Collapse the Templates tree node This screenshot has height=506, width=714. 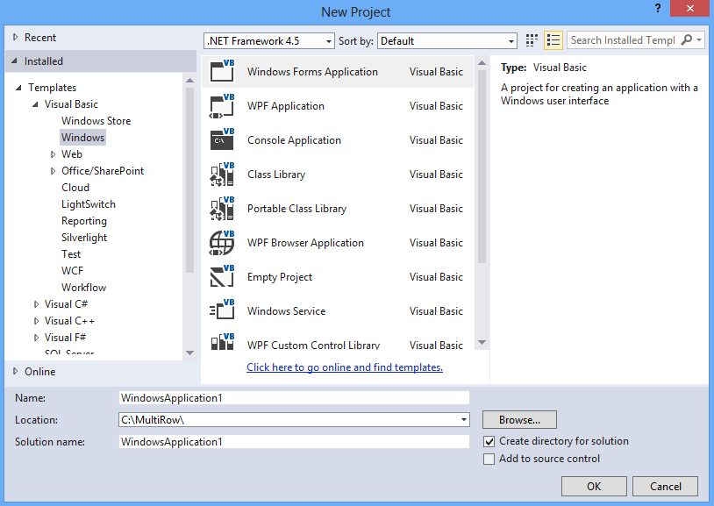point(18,88)
